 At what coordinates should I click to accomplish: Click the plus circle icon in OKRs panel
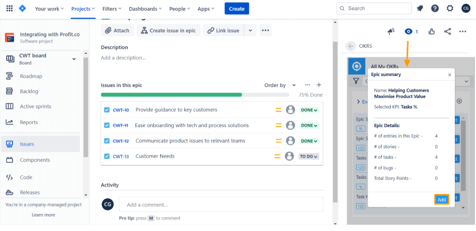459,101
